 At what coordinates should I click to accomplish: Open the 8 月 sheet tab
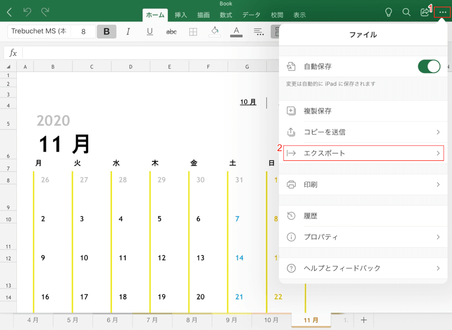(192, 320)
